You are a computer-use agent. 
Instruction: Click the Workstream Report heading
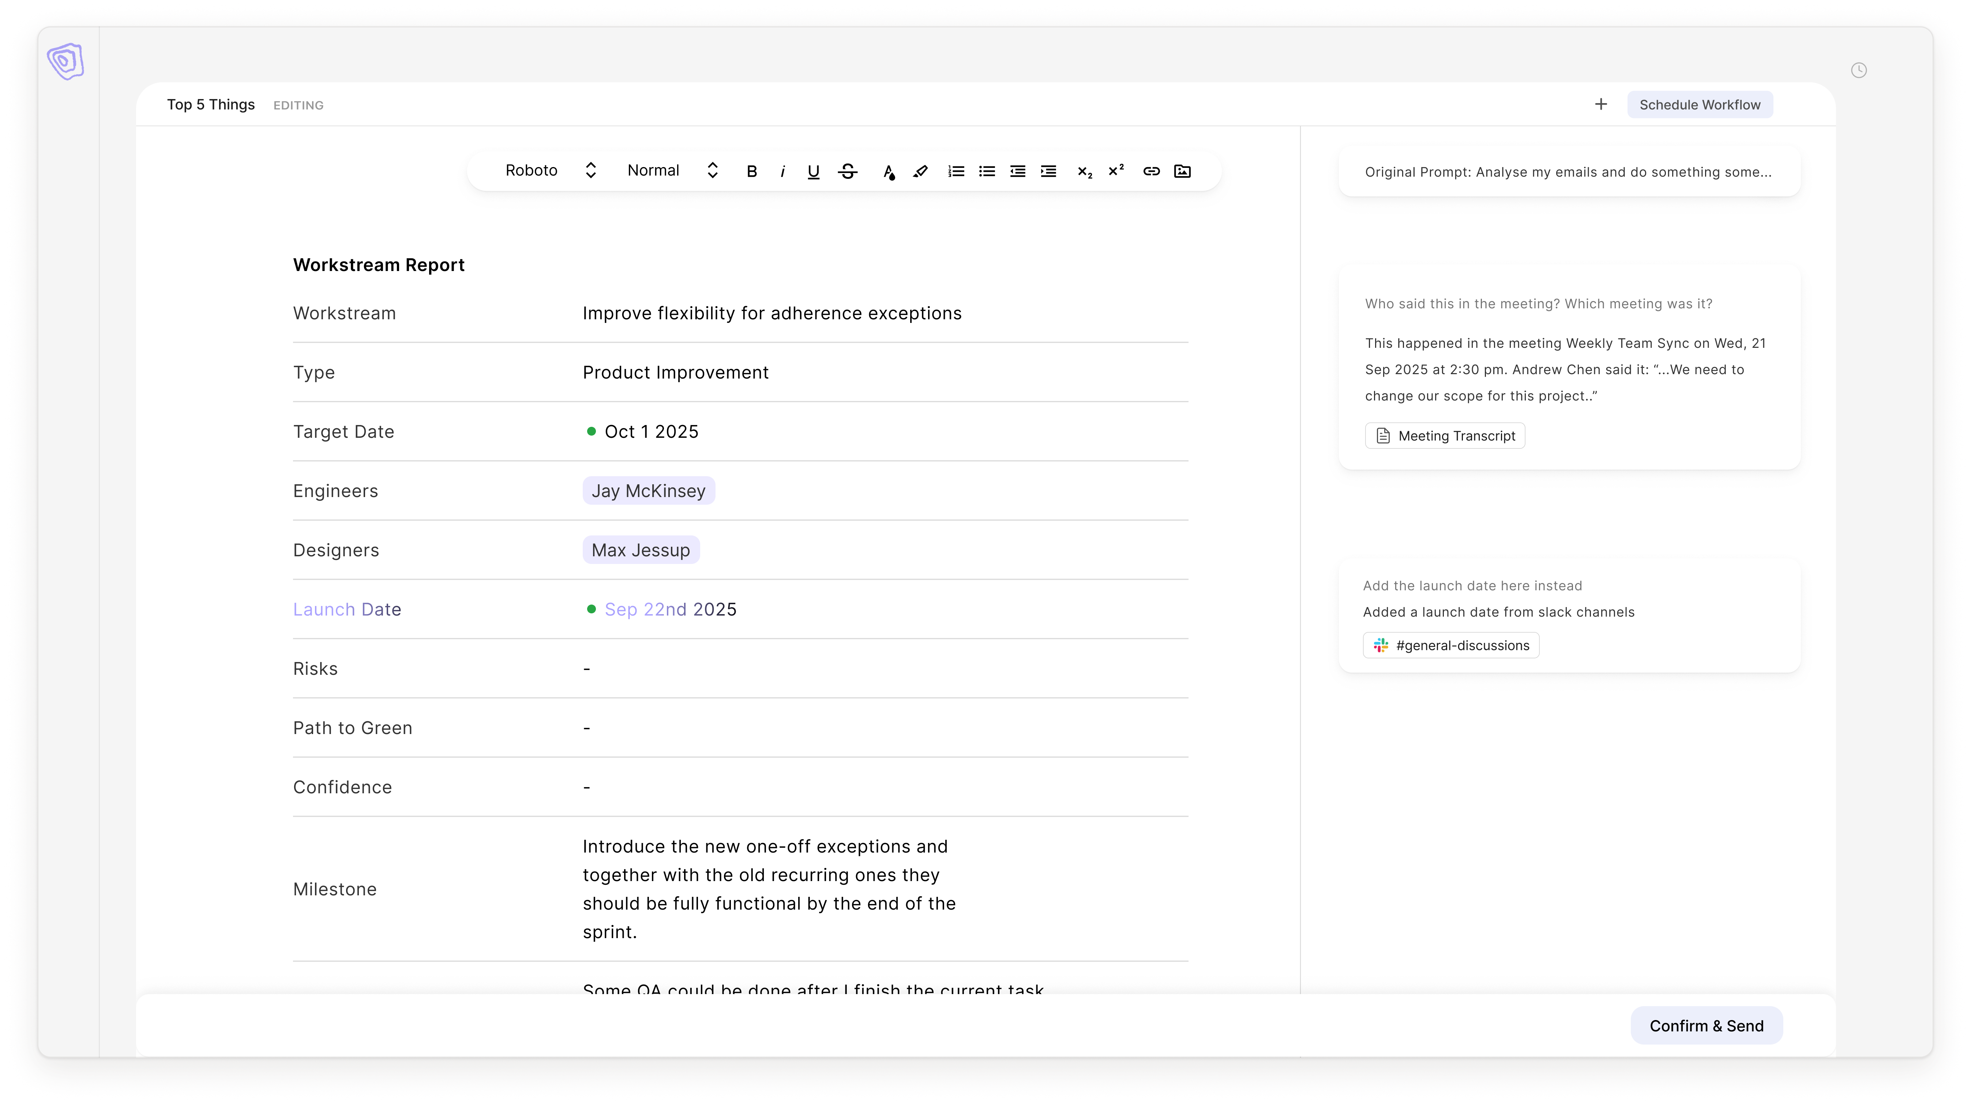(379, 265)
